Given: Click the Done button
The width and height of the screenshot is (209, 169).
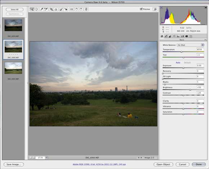Looking at the screenshot, I should 199,164.
